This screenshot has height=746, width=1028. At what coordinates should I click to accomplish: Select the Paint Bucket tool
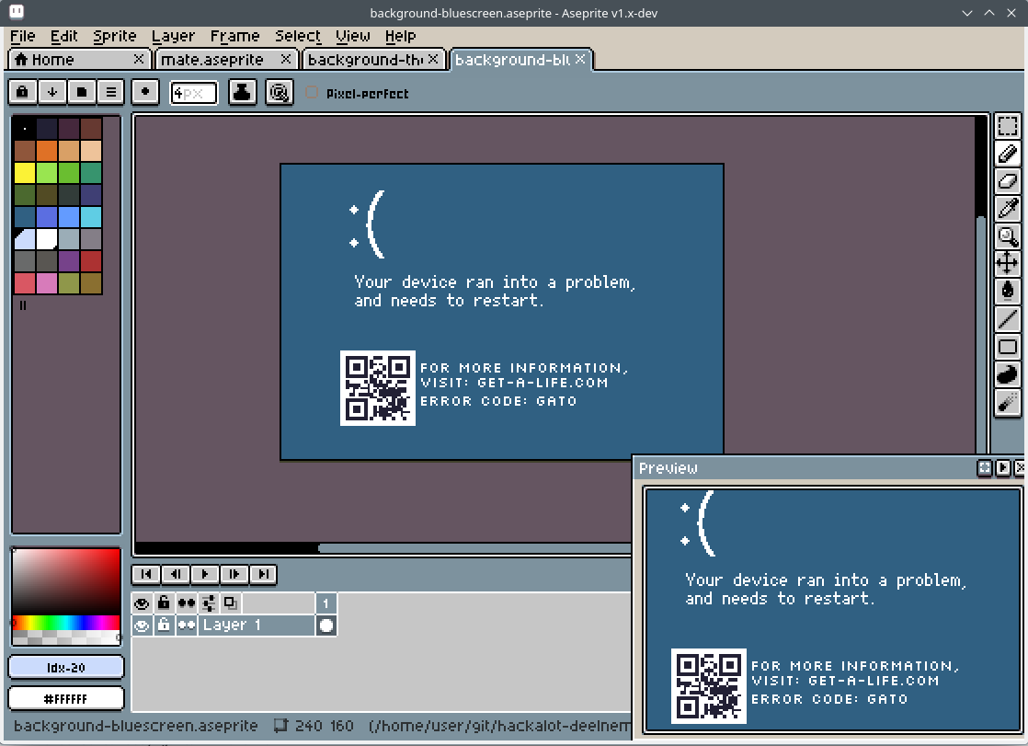1008,292
